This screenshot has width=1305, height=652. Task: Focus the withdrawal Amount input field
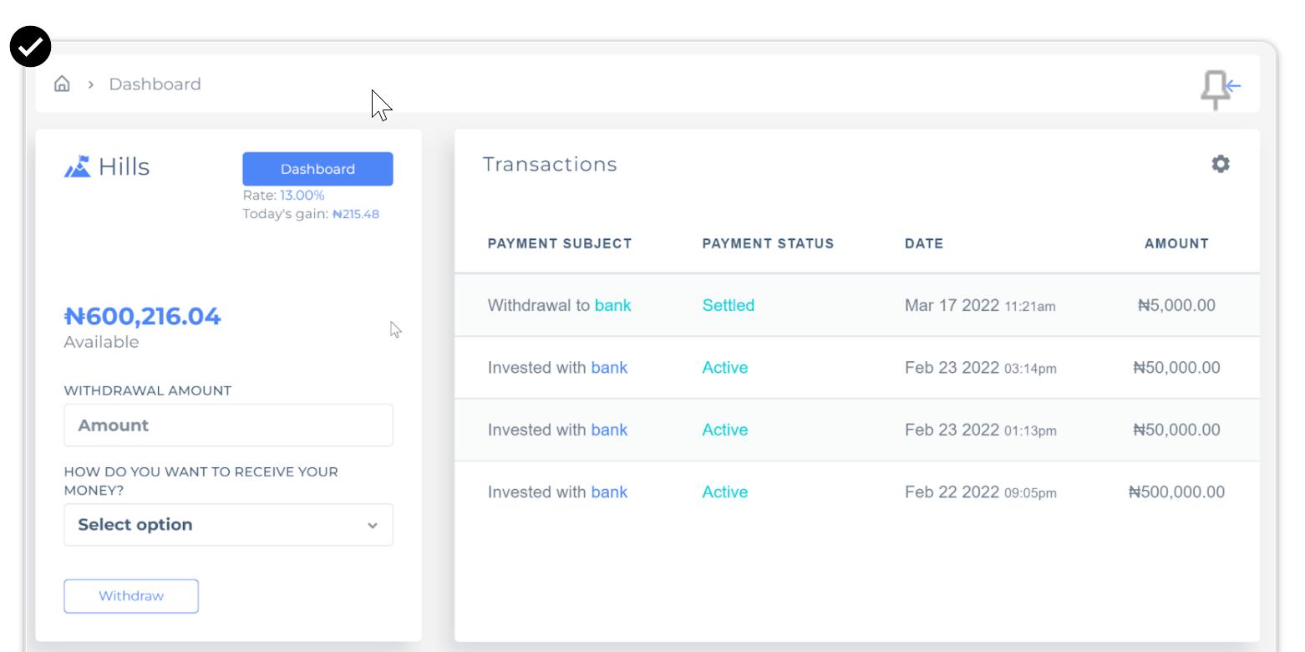click(x=228, y=425)
